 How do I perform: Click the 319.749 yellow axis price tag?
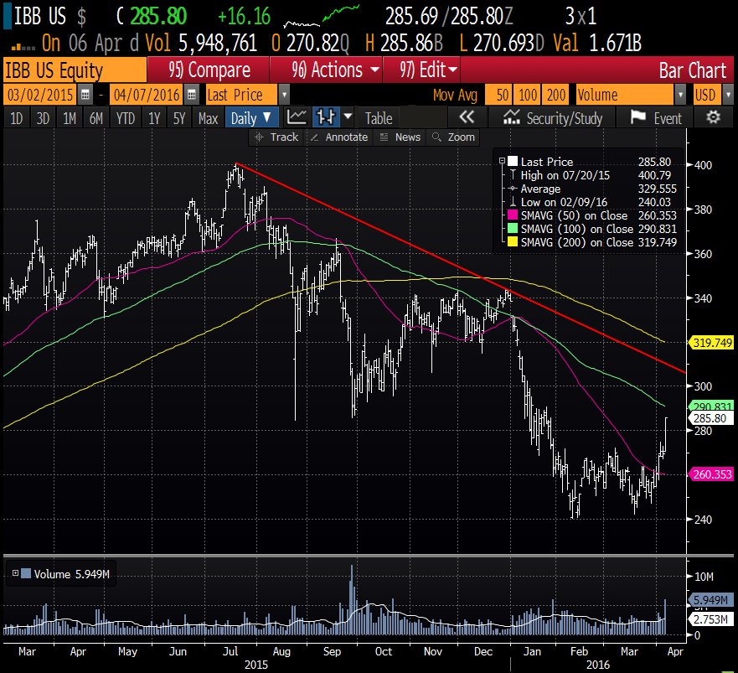712,343
